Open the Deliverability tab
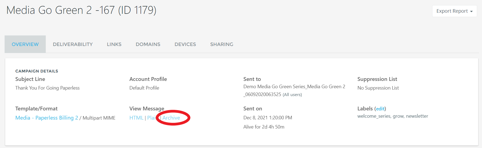The height and width of the screenshot is (148, 482). pos(73,44)
